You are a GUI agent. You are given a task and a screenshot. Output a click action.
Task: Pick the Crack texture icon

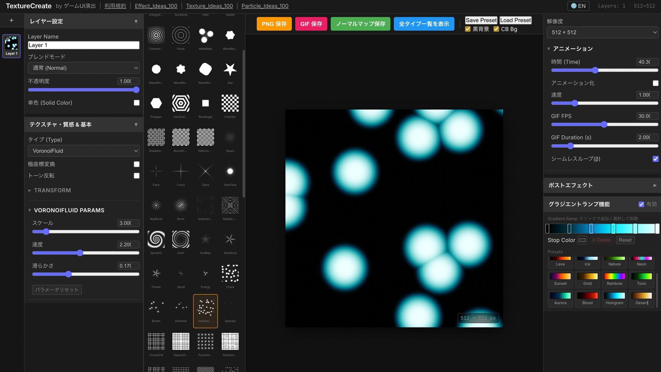[230, 273]
